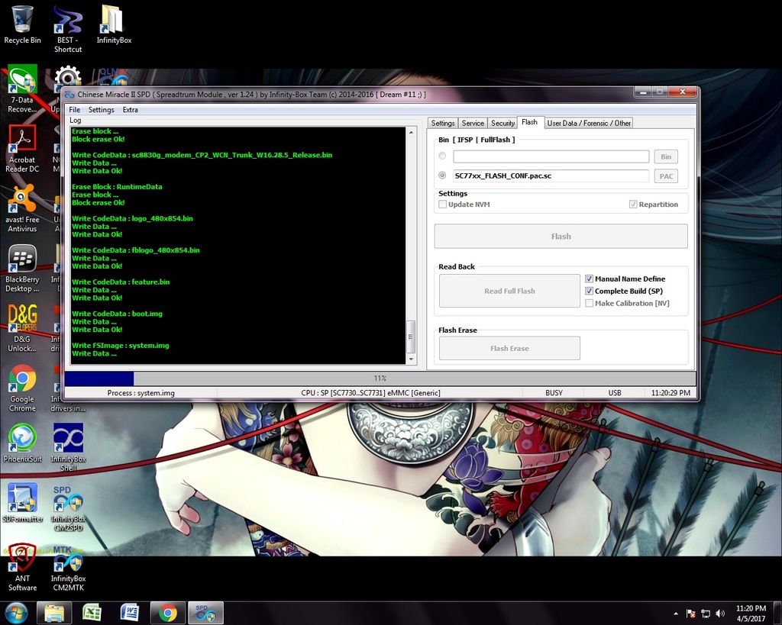Launch SDFormatter desktop icon
Viewport: 782px width, 625px height.
(x=22, y=502)
